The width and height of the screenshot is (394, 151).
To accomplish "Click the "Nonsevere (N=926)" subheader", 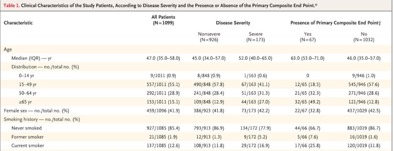I will 209,37.
